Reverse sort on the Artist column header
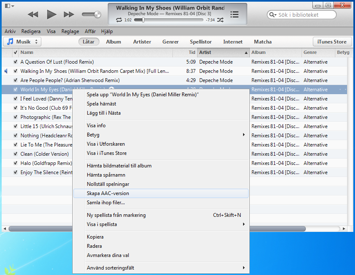 tap(223, 52)
